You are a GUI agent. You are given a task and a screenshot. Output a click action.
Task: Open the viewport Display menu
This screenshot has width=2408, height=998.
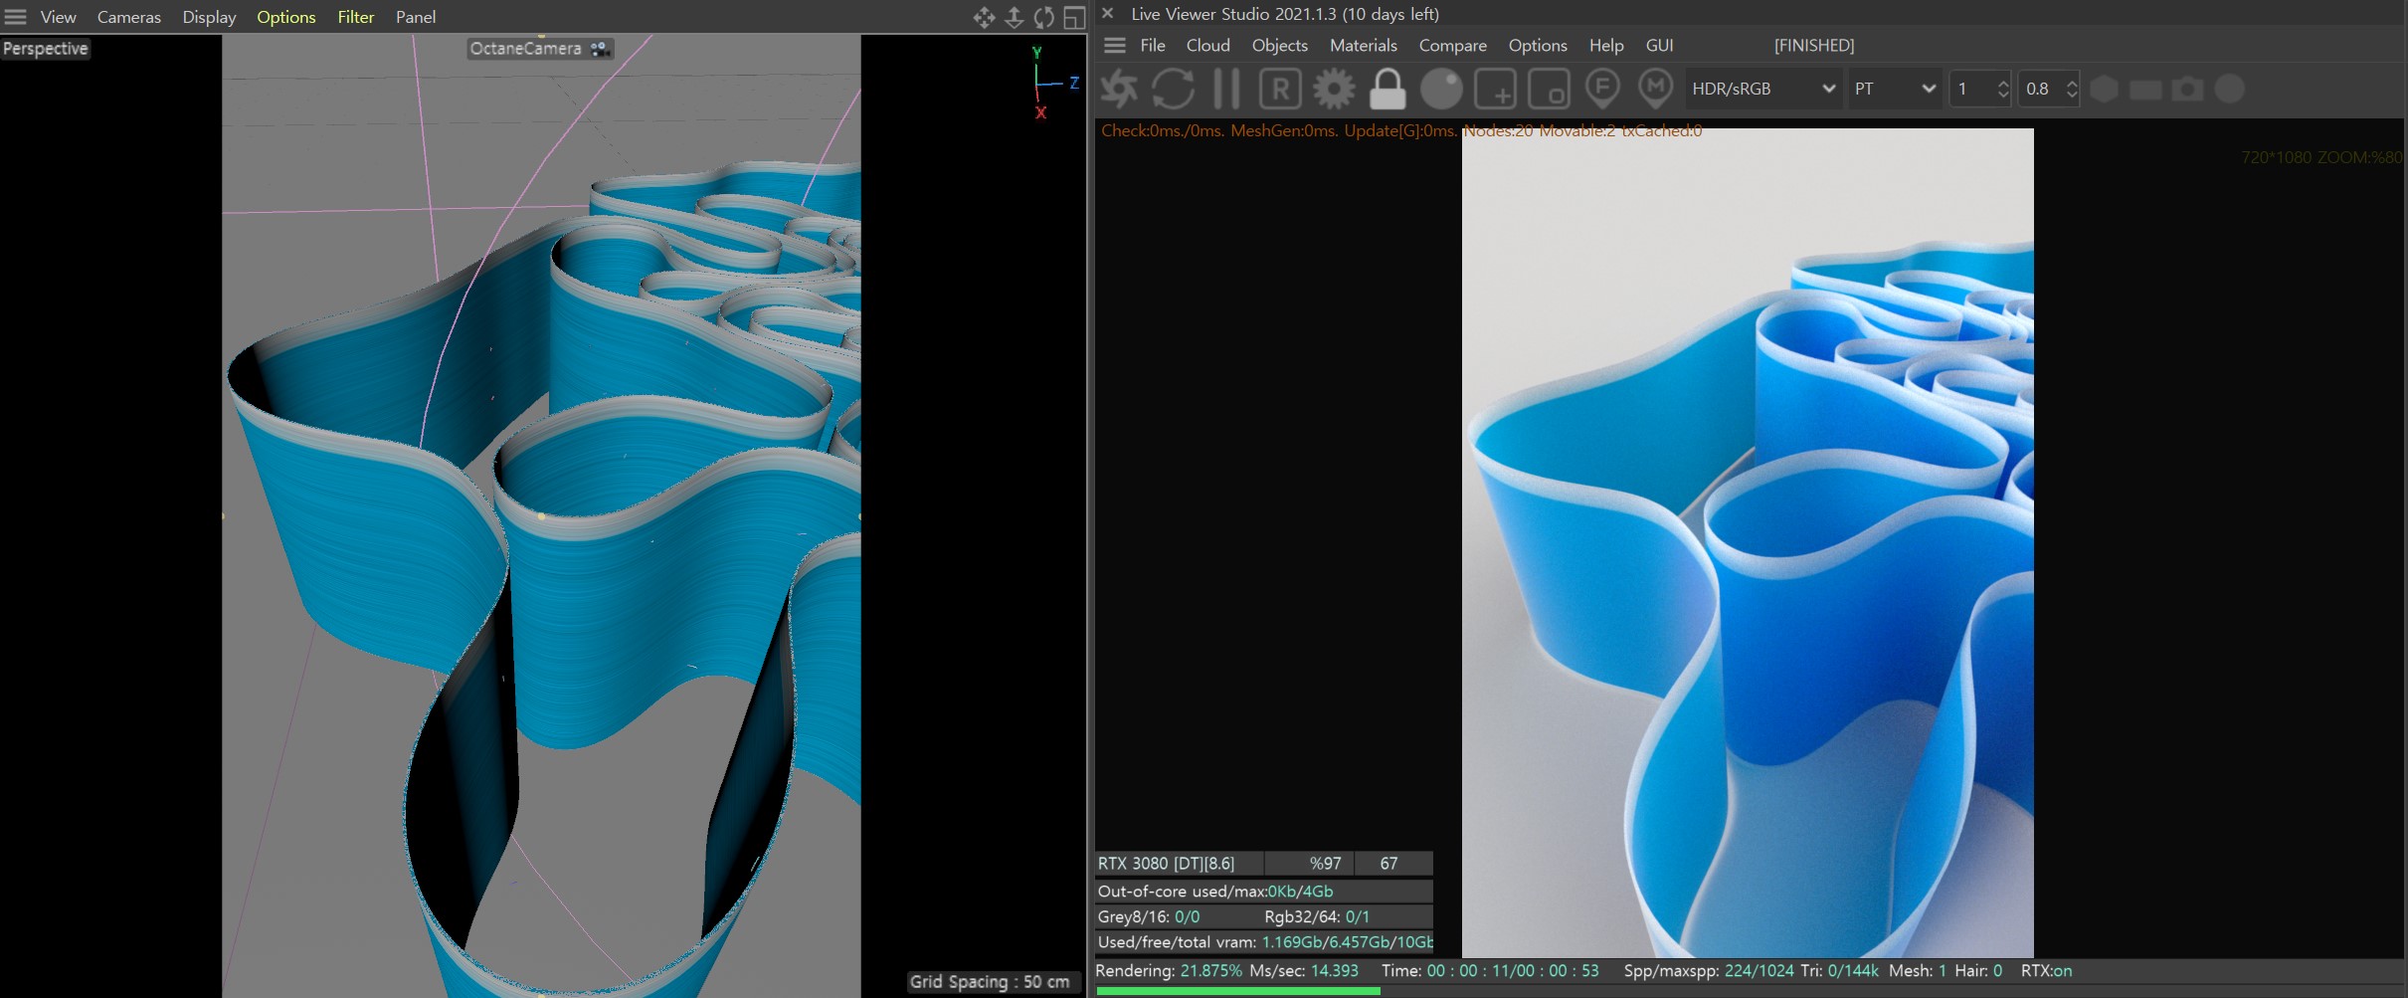point(210,17)
